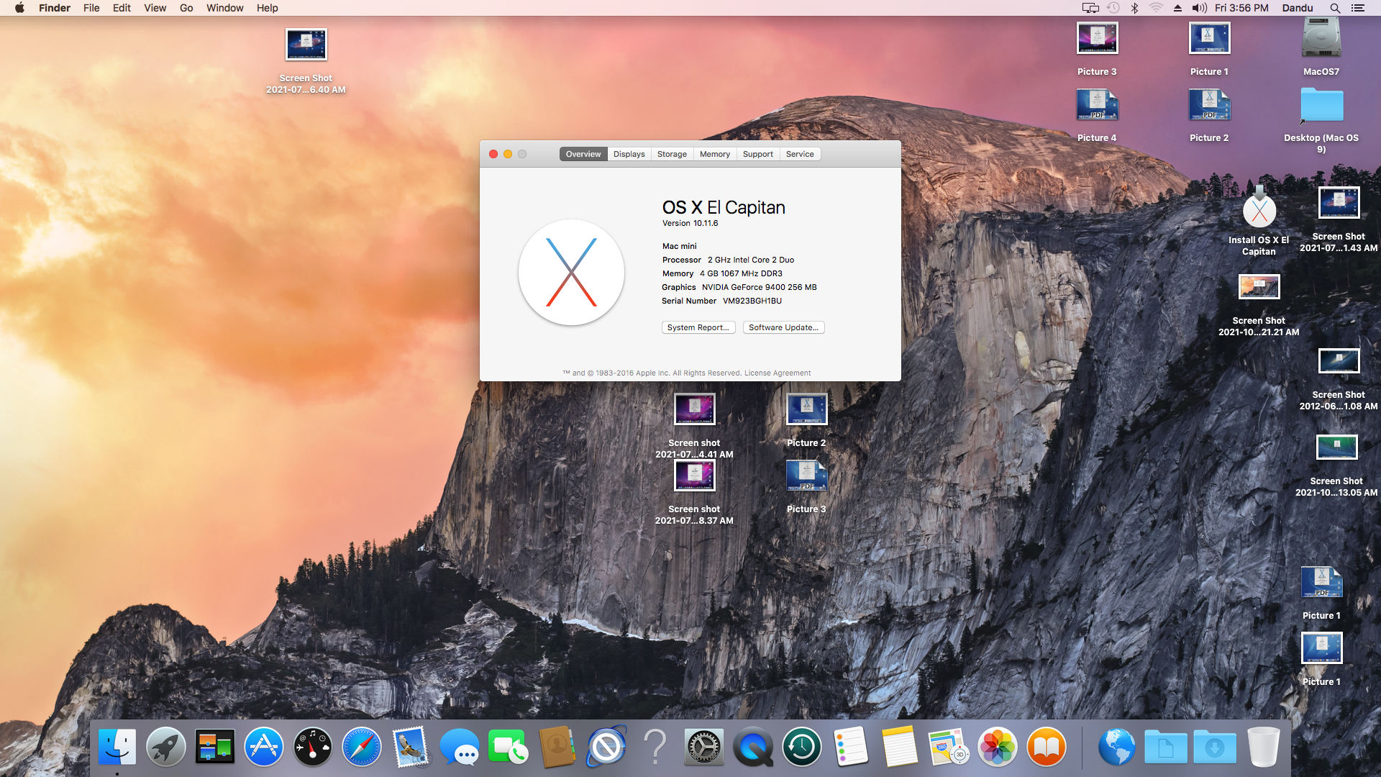The height and width of the screenshot is (777, 1381).
Task: Click the Spotlight search magnifier icon
Action: [x=1335, y=8]
